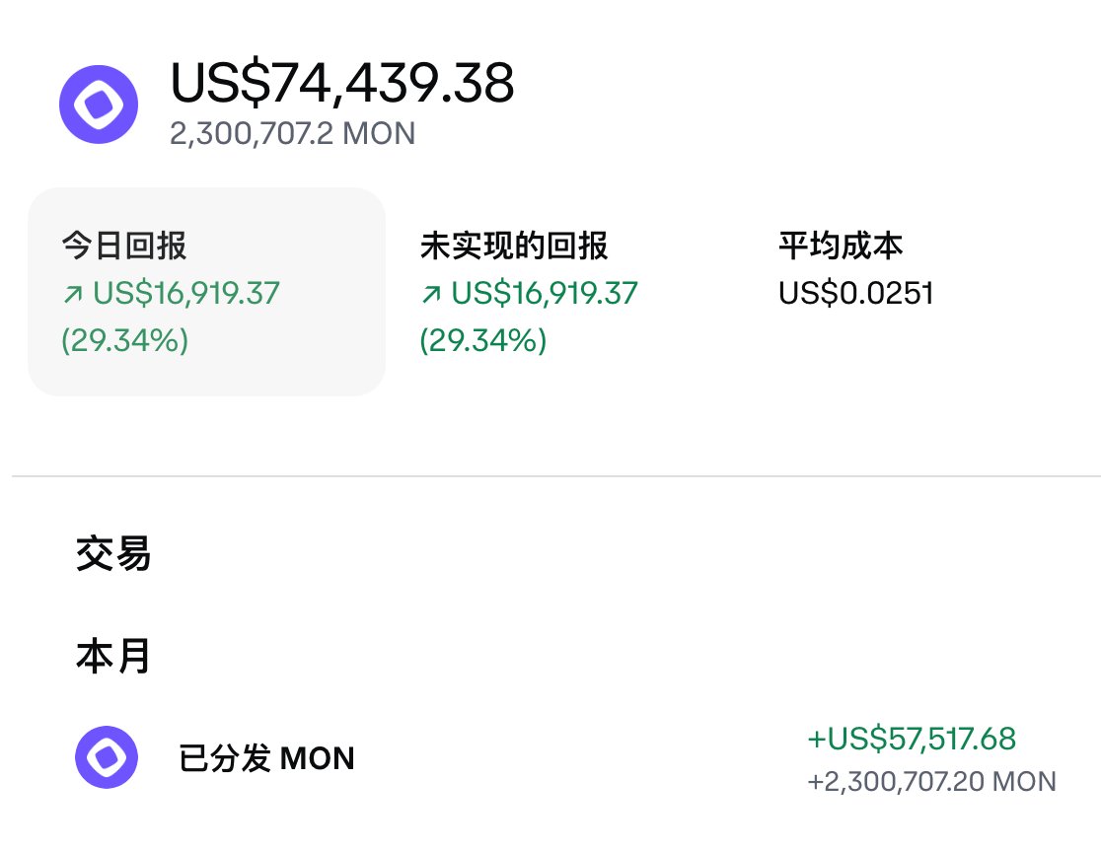The image size is (1101, 850).
Task: Click the large MON token icon beside the balance
Action: click(98, 105)
